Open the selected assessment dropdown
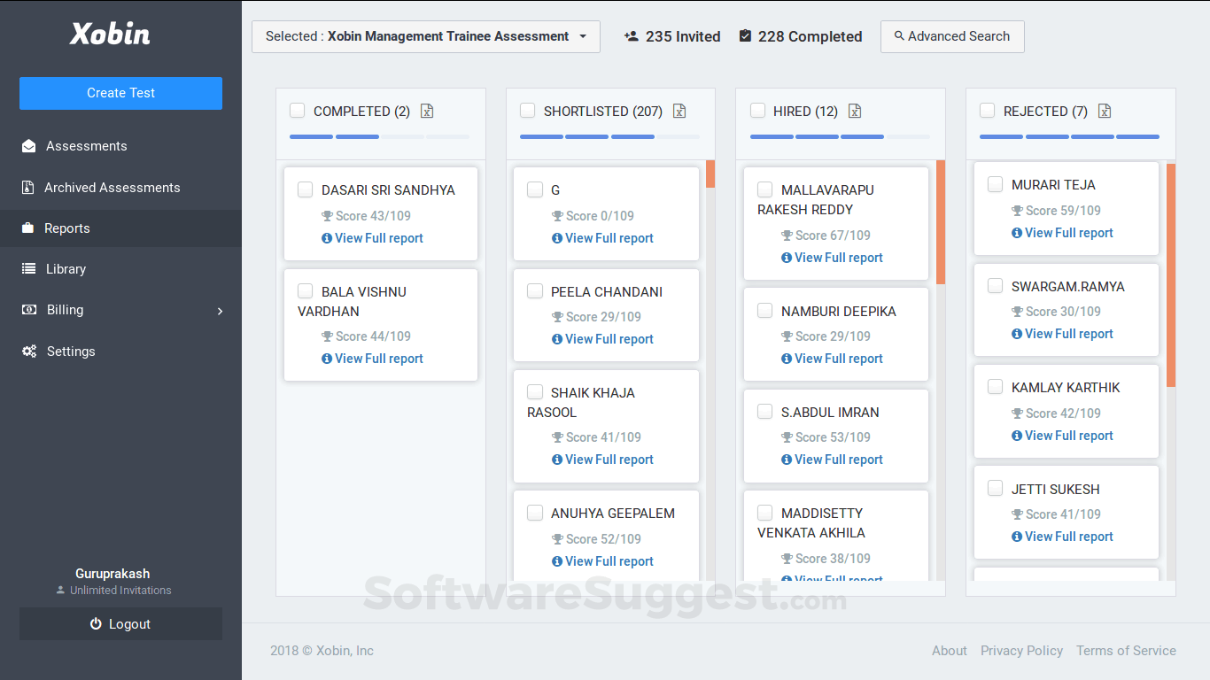 (x=426, y=36)
